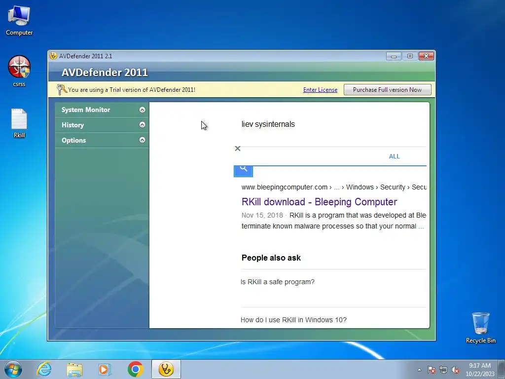The image size is (505, 379).
Task: Select the csrss desktop shortcut
Action: click(19, 71)
